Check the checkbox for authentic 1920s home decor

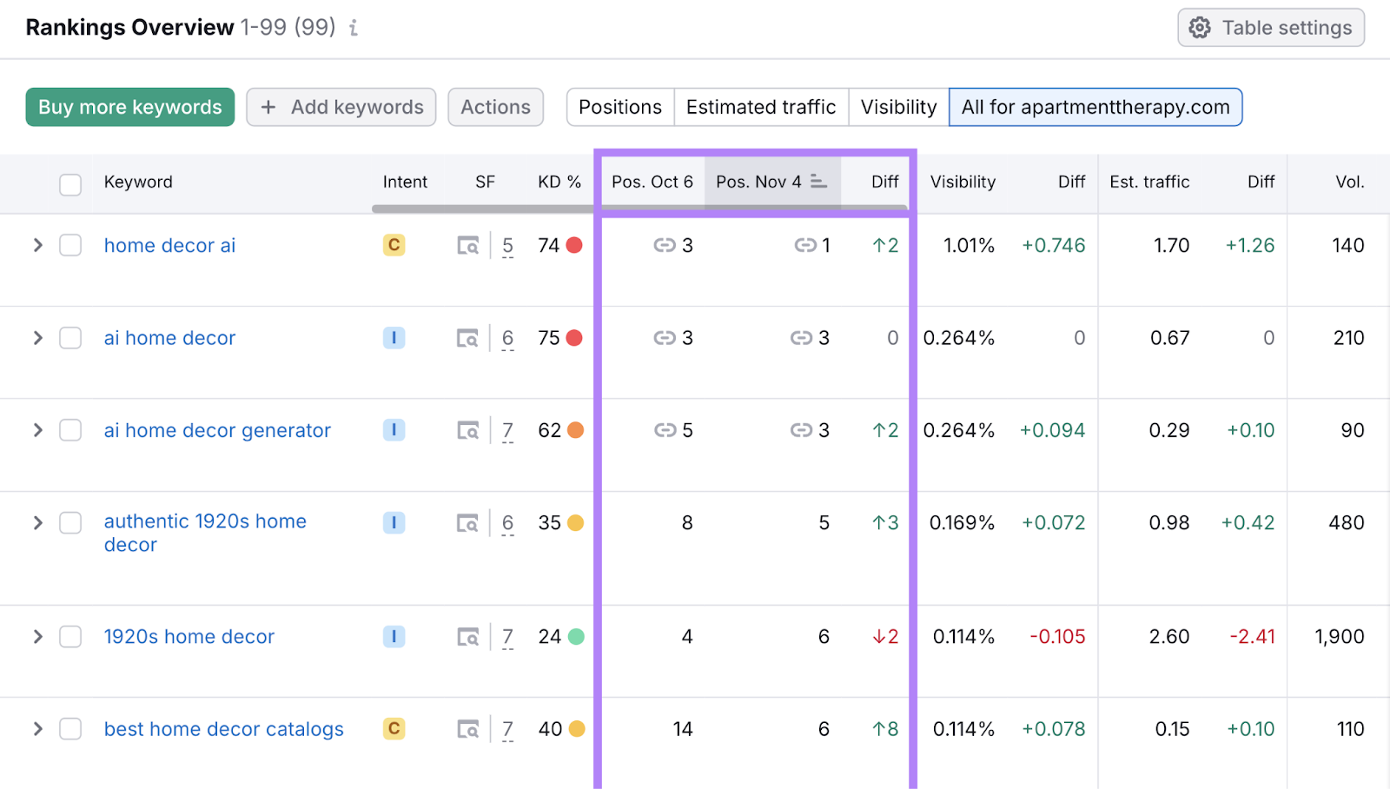tap(70, 522)
